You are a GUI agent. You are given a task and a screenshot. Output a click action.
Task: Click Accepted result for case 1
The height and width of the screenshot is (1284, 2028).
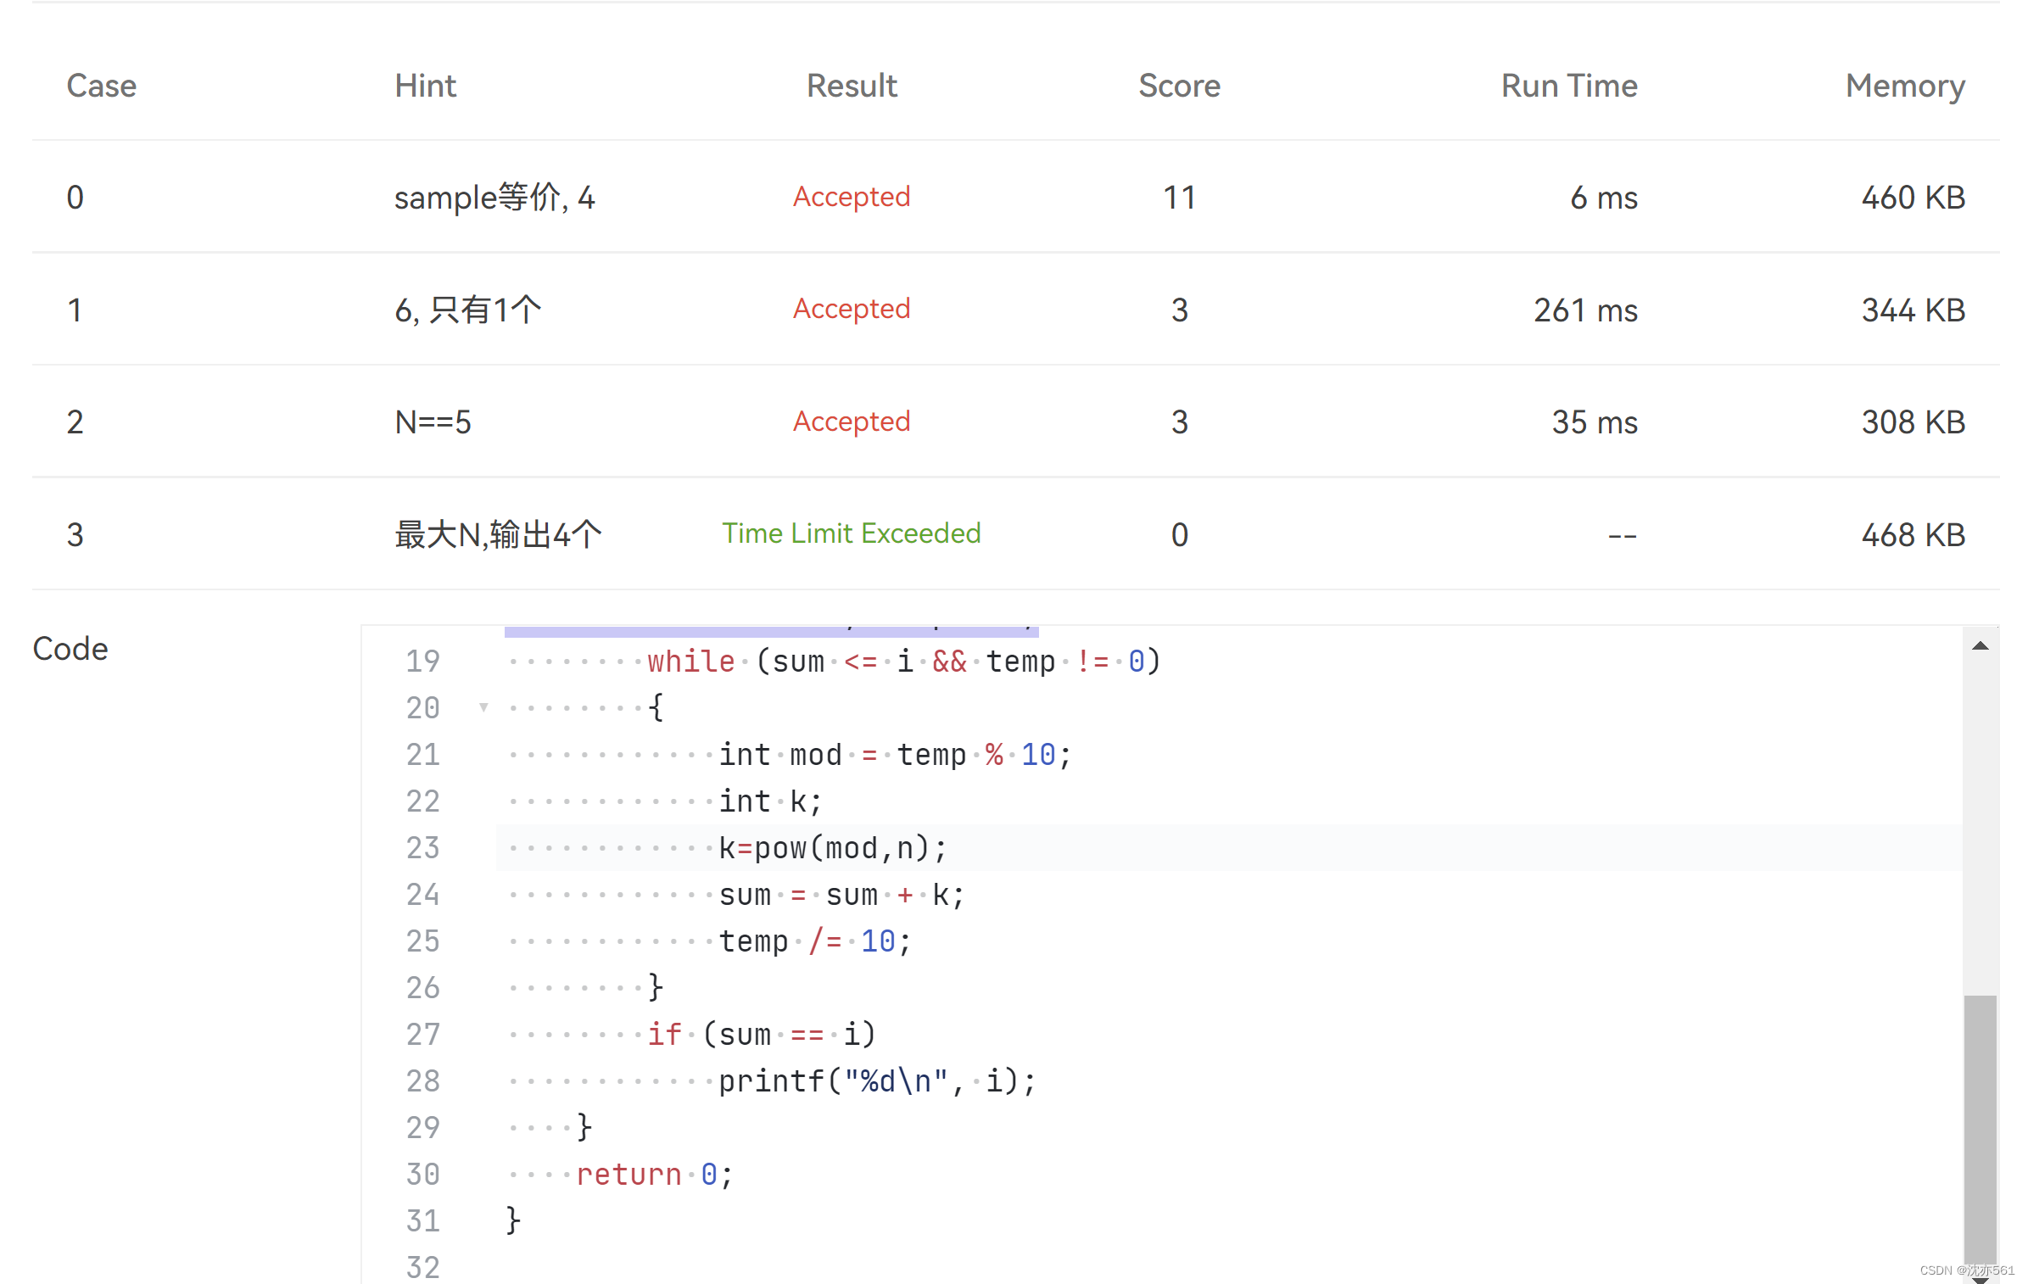(851, 309)
